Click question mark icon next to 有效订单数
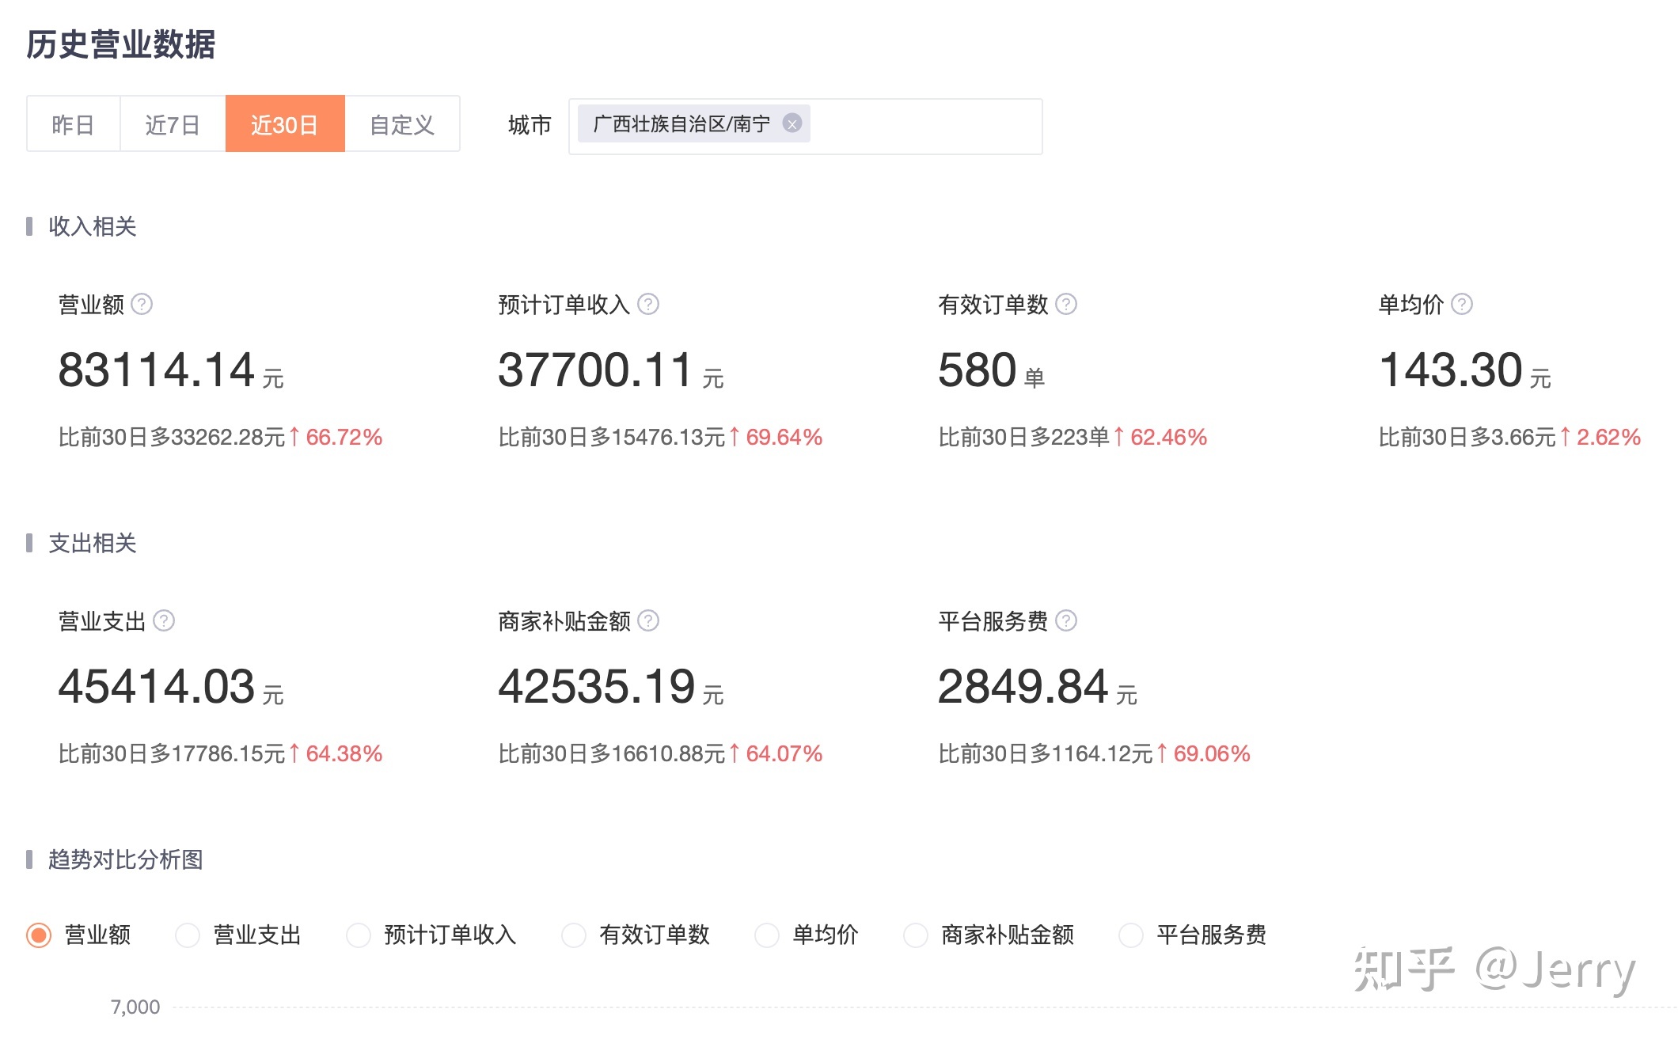1678x1043 pixels. pyautogui.click(x=1066, y=304)
